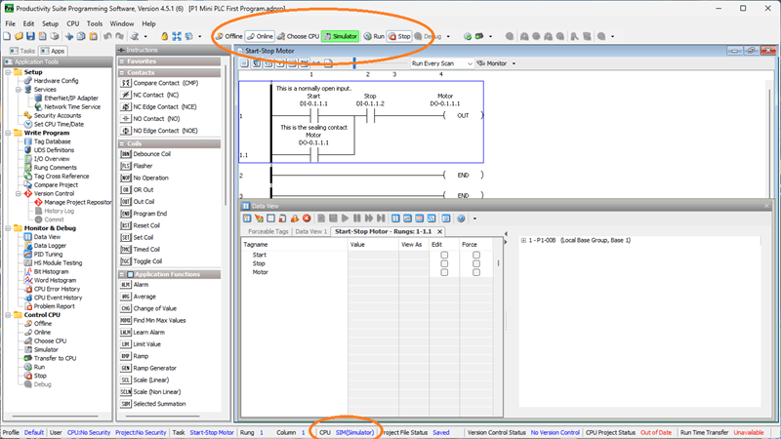Click the NC Contact instruction icon

[x=126, y=95]
